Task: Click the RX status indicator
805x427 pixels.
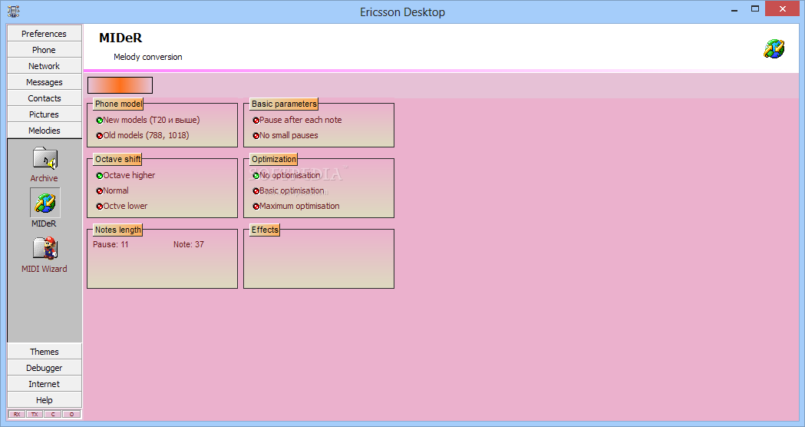Action: 17,414
